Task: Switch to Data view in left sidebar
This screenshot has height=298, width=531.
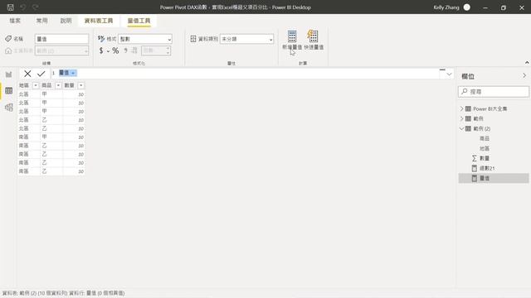Action: pos(9,90)
